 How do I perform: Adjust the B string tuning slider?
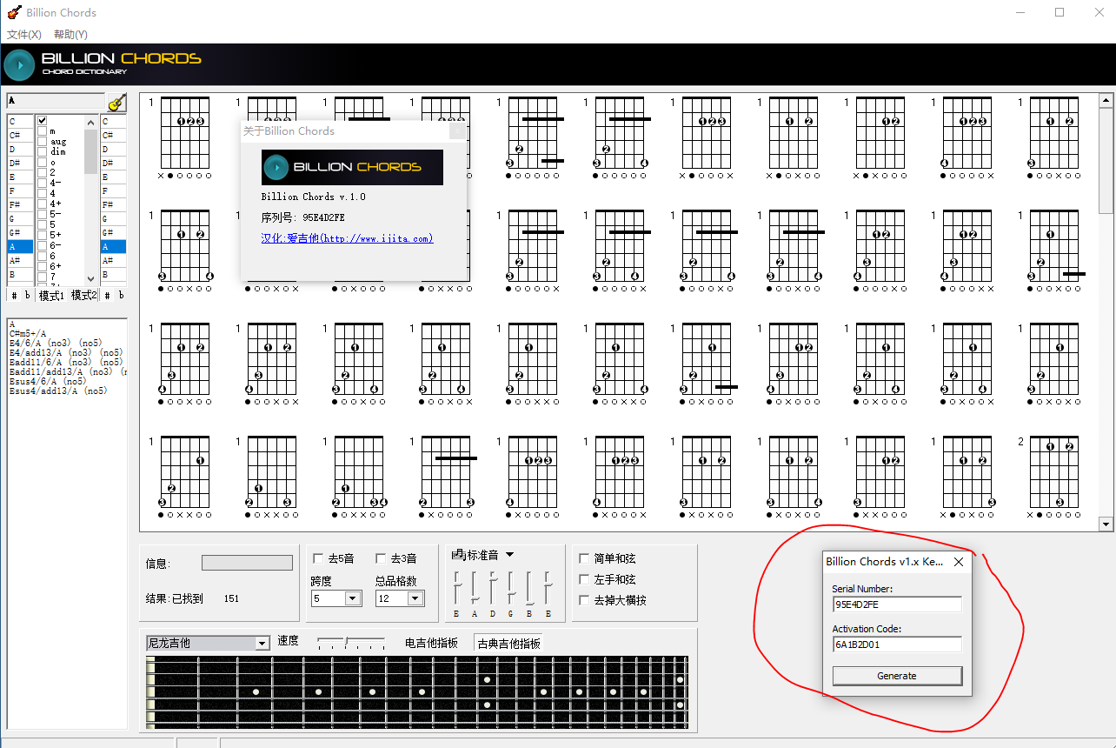[529, 588]
